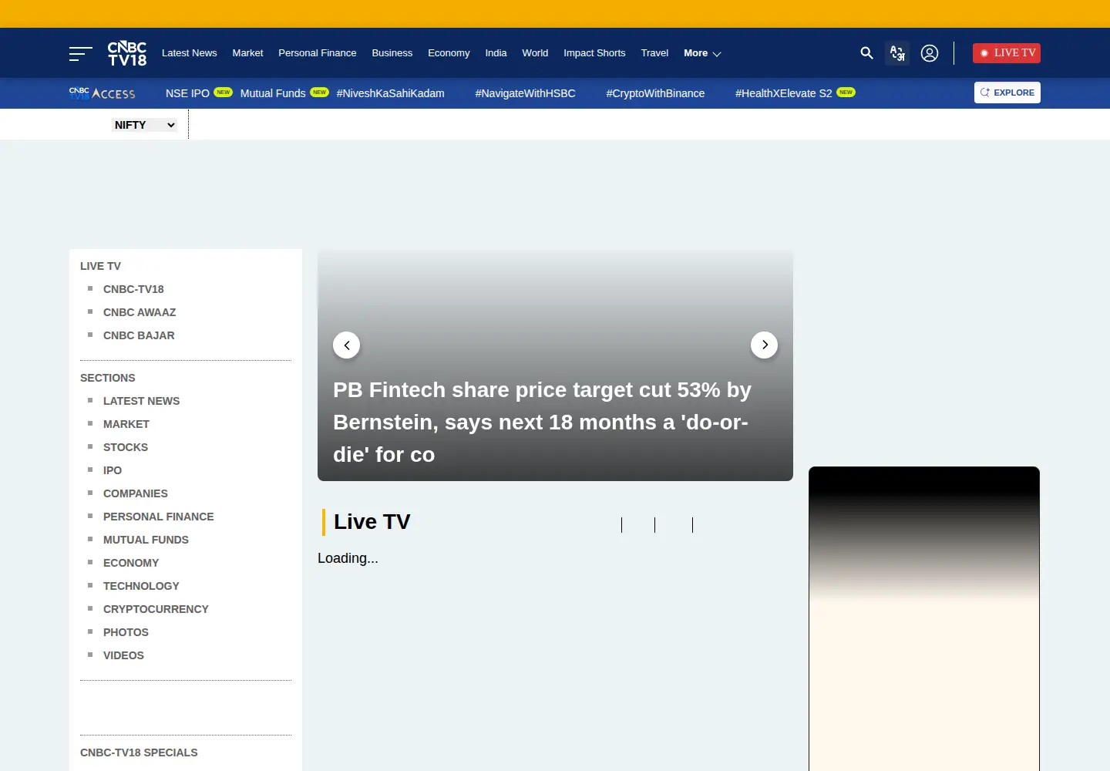Click the CNBC TV18 logo
The image size is (1110, 771).
(x=127, y=53)
